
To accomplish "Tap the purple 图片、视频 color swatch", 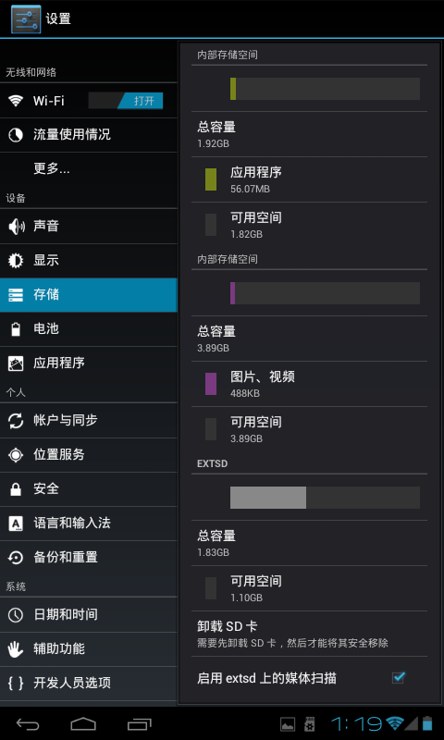I will [211, 384].
